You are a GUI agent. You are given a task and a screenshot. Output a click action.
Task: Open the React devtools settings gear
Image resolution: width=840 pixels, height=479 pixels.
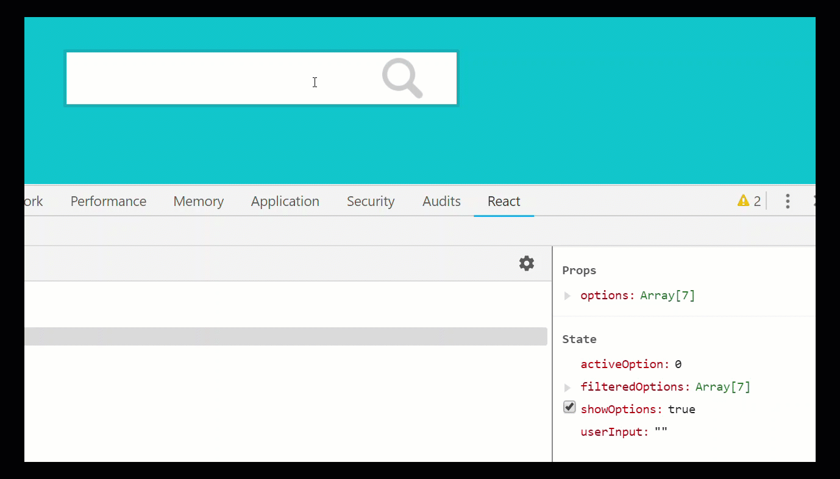[x=527, y=263]
